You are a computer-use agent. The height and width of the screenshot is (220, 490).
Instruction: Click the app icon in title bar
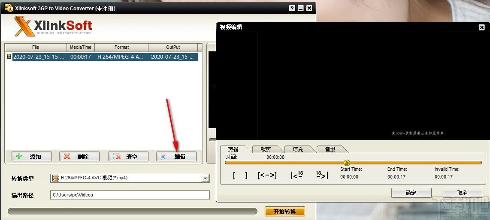coord(9,8)
